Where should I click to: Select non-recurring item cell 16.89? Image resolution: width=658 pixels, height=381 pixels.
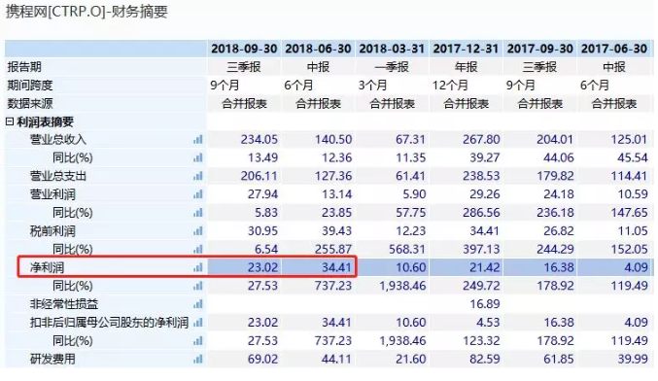click(485, 304)
